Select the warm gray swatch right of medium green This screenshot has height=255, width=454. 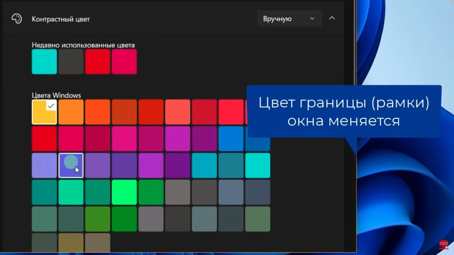(x=177, y=192)
